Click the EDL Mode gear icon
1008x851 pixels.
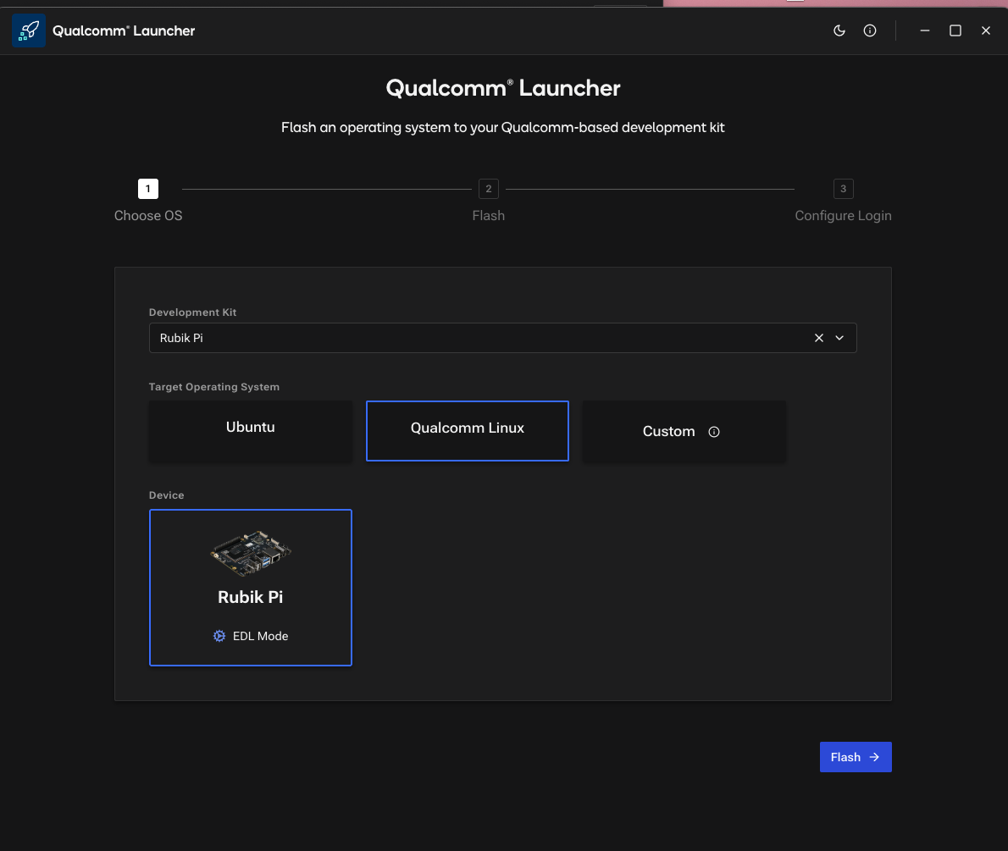pos(219,636)
